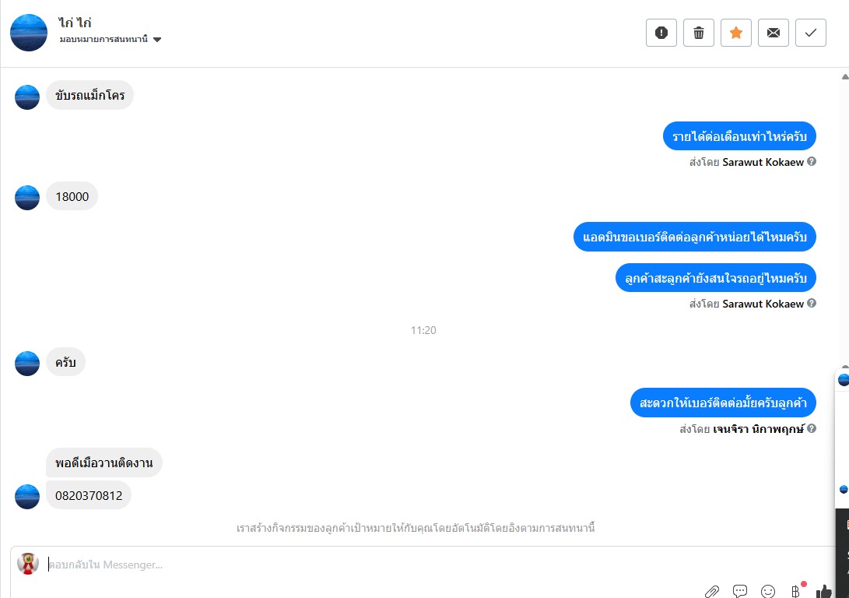Click help icon beside first Sarawut Kokaew

click(x=812, y=161)
